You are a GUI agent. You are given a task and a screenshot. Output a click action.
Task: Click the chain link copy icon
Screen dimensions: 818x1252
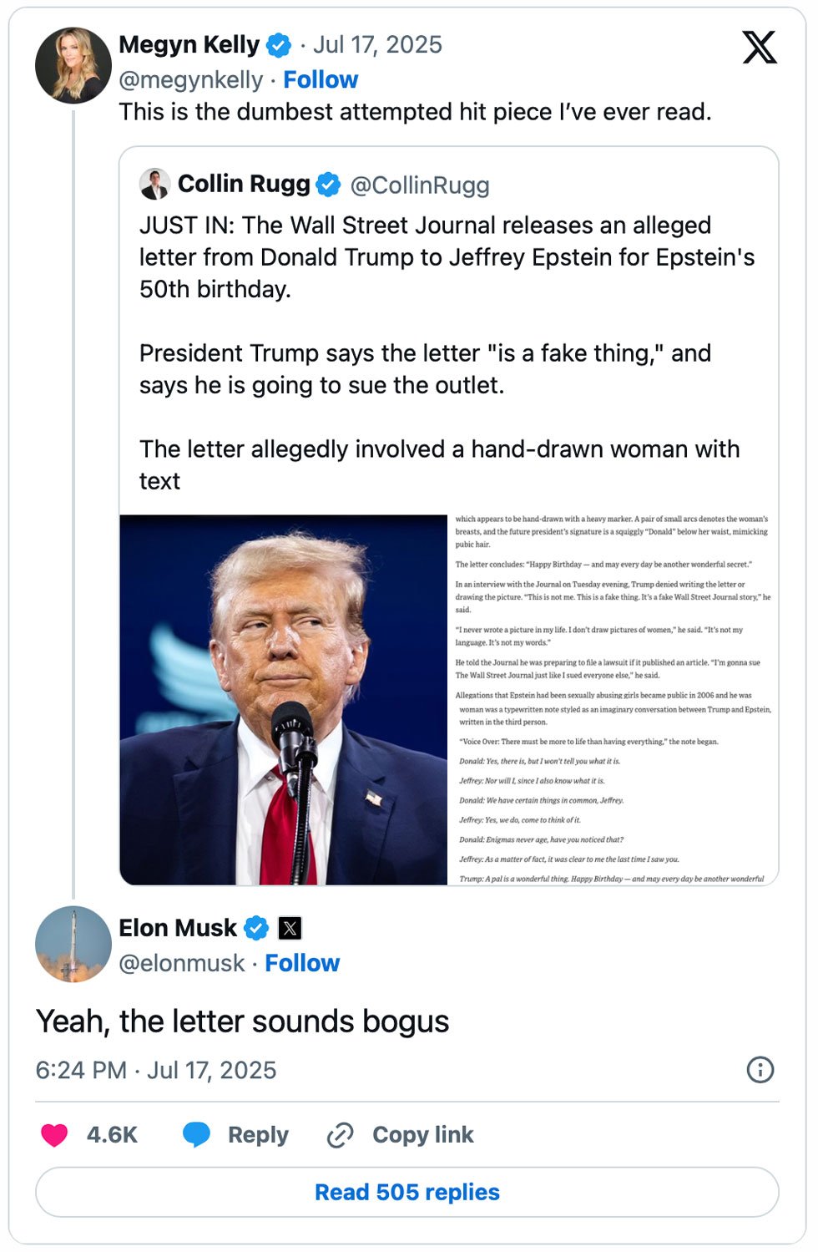point(340,1135)
